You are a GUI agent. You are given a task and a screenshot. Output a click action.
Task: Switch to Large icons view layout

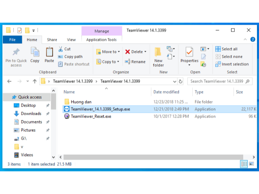pos(251,164)
